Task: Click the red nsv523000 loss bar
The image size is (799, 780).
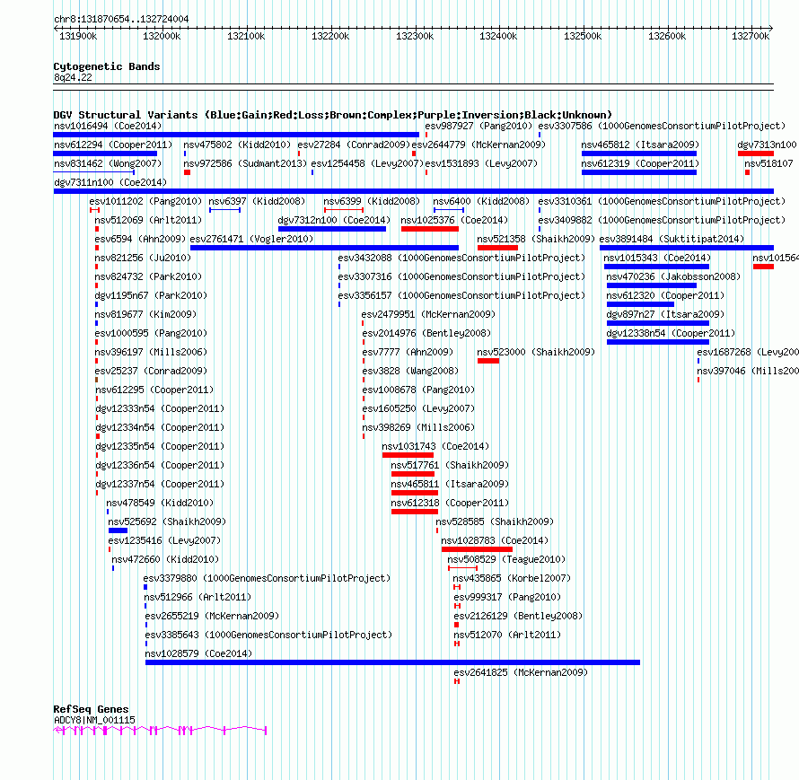Action: pyautogui.click(x=488, y=361)
